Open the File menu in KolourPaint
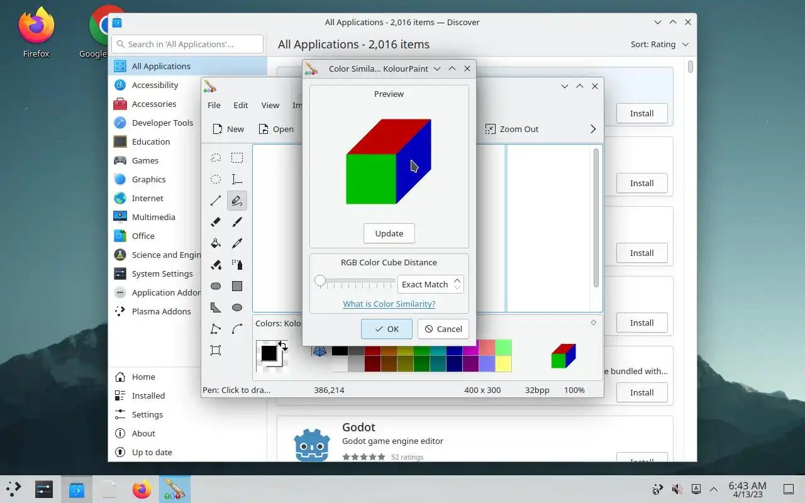Viewport: 805px width, 503px height. click(x=214, y=105)
